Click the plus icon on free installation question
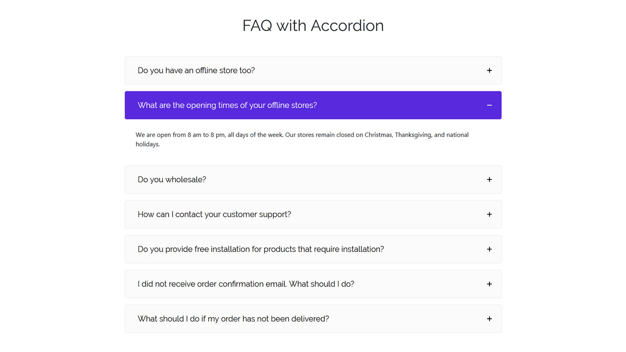Screen dimensions: 626x352 click(489, 249)
